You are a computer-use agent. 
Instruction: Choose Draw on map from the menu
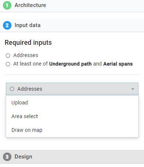pyautogui.click(x=72, y=130)
